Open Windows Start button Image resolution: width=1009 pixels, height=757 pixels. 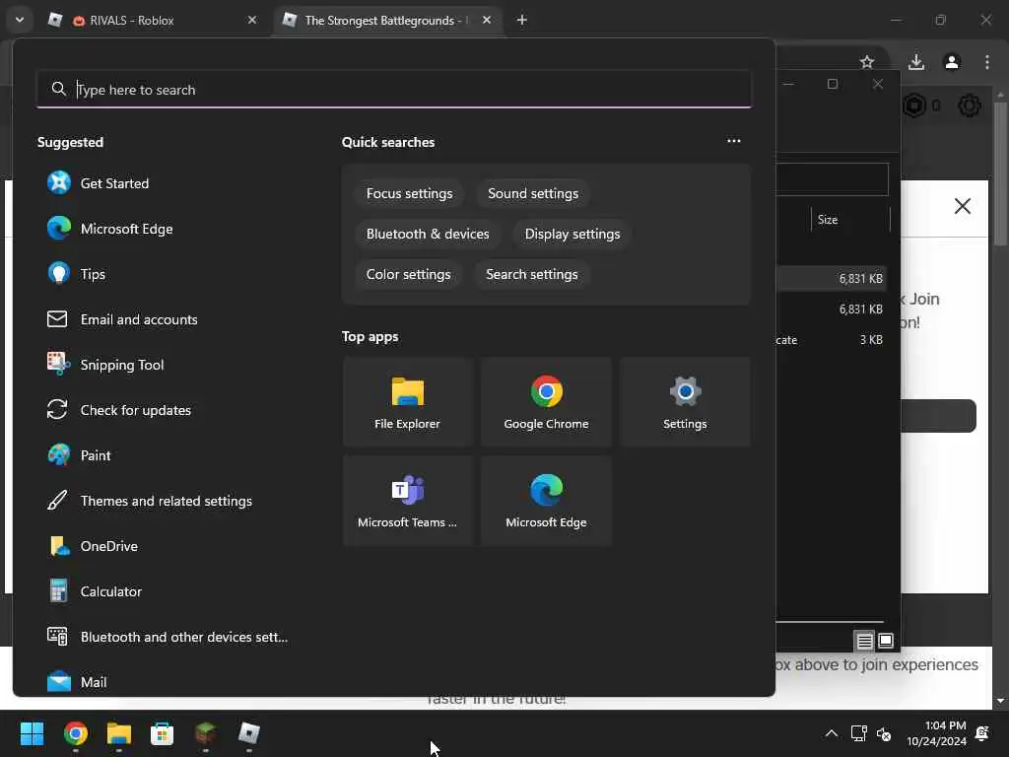click(32, 733)
